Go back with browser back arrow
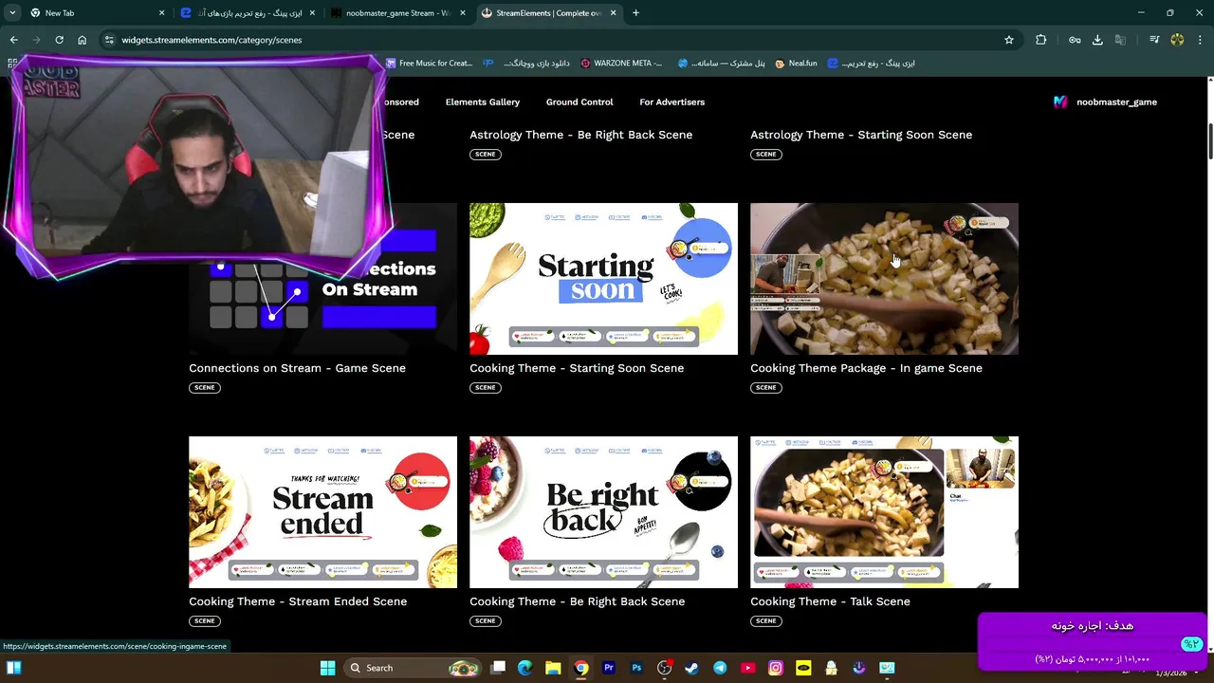 [13, 40]
